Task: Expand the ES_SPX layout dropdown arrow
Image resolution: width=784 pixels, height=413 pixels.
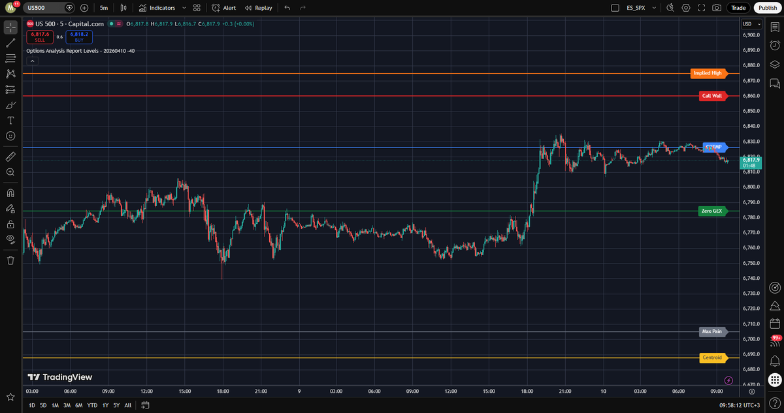Action: pyautogui.click(x=654, y=8)
